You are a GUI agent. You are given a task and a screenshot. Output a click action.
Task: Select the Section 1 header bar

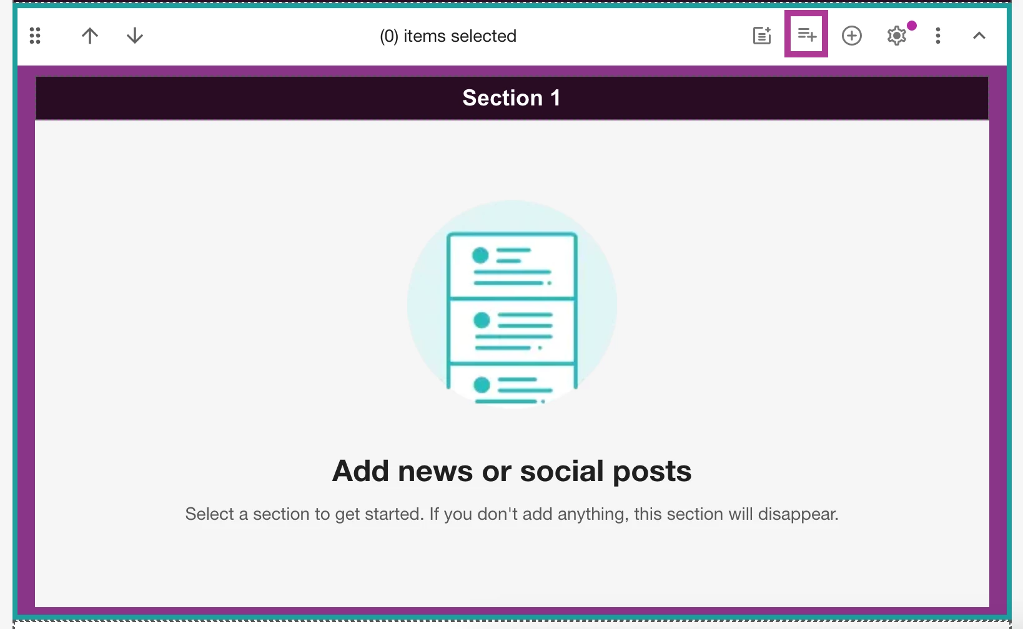pyautogui.click(x=512, y=98)
